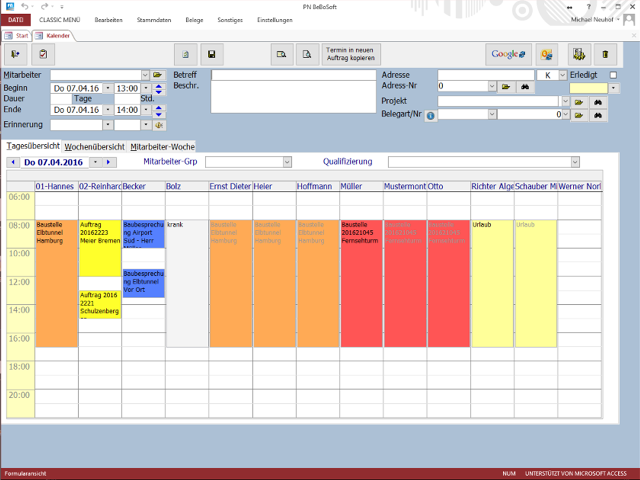
Task: Click binoculars search icon next to Projekt
Action: tap(598, 102)
